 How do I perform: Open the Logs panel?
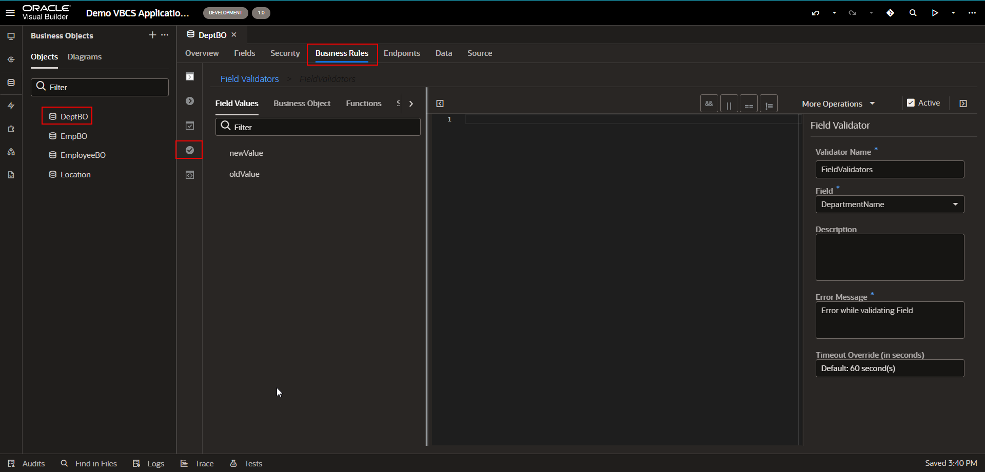148,463
